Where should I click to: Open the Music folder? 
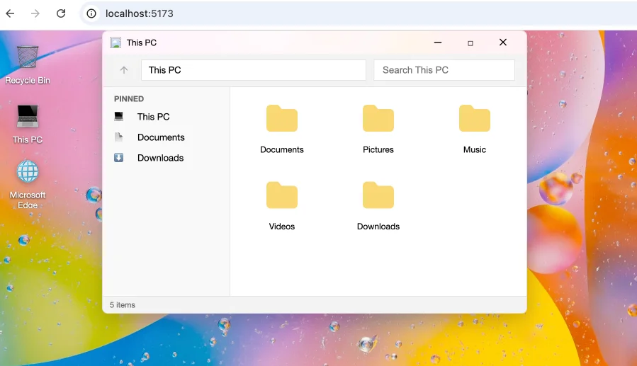coord(474,120)
